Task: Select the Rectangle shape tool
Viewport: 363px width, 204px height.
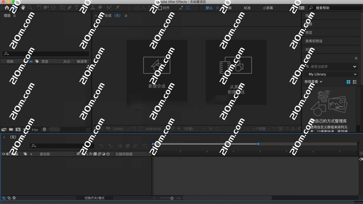Action: point(62,8)
